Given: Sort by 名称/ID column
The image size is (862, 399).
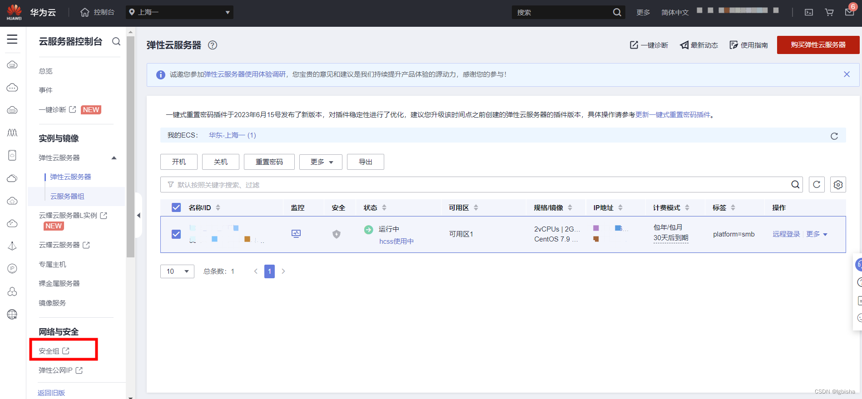Looking at the screenshot, I should [x=218, y=207].
